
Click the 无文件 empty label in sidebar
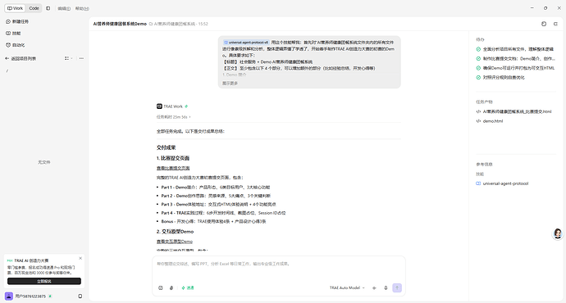(44, 162)
